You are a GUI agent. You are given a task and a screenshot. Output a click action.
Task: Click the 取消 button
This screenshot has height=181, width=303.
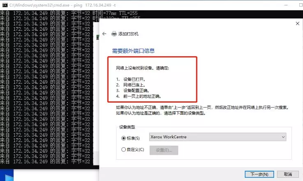point(288,174)
